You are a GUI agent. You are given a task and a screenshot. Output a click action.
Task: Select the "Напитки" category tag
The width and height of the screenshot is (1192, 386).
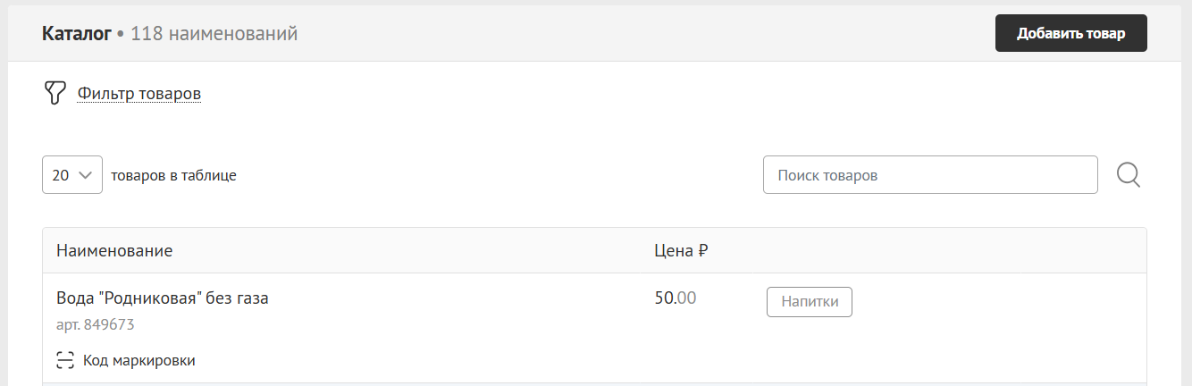pos(809,302)
